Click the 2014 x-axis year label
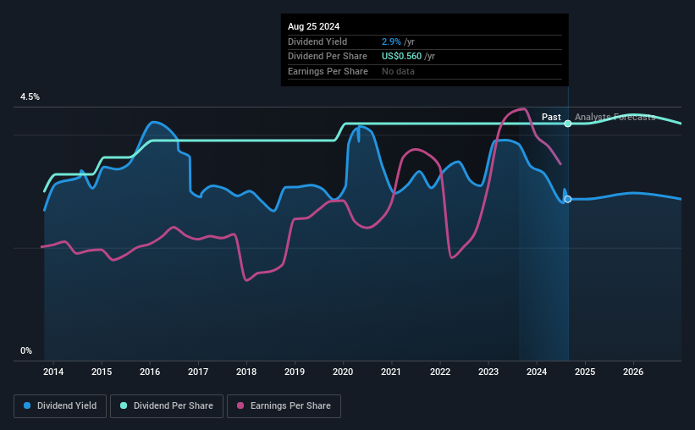The width and height of the screenshot is (695, 430). pyautogui.click(x=53, y=372)
